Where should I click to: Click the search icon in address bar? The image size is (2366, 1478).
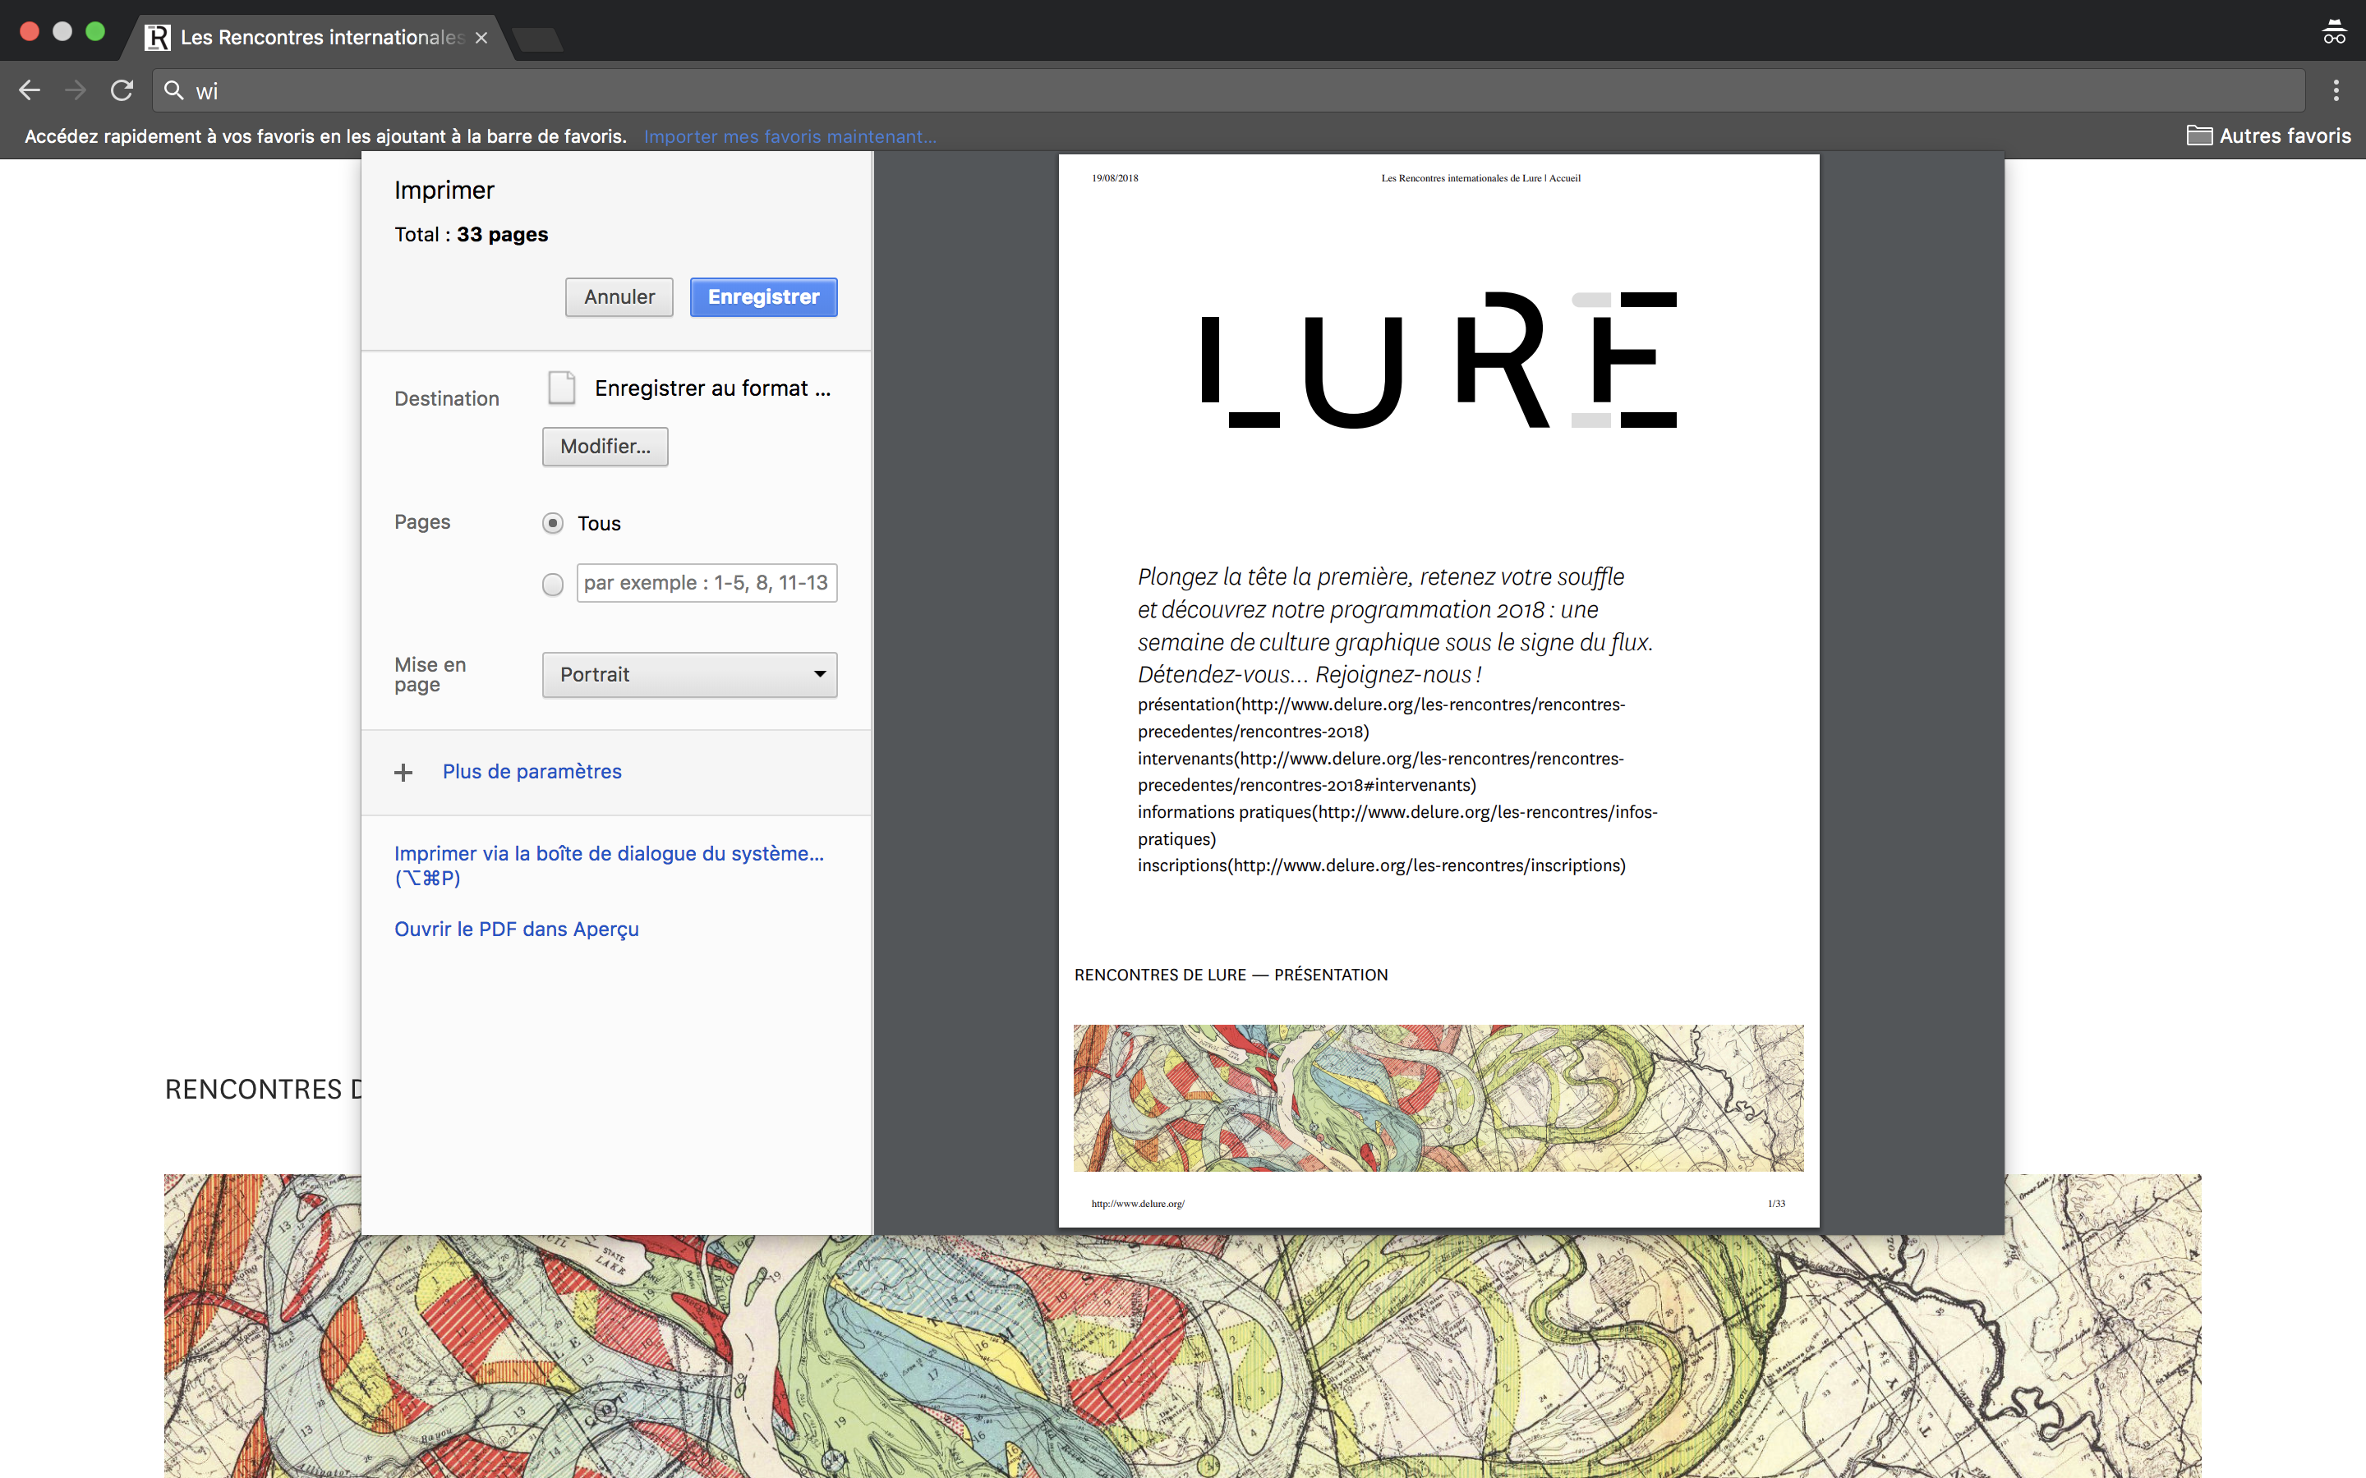click(x=174, y=90)
